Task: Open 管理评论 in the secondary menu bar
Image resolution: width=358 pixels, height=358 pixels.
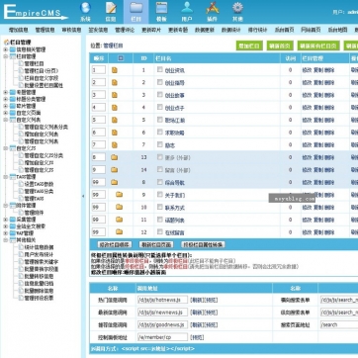Action: 125,30
